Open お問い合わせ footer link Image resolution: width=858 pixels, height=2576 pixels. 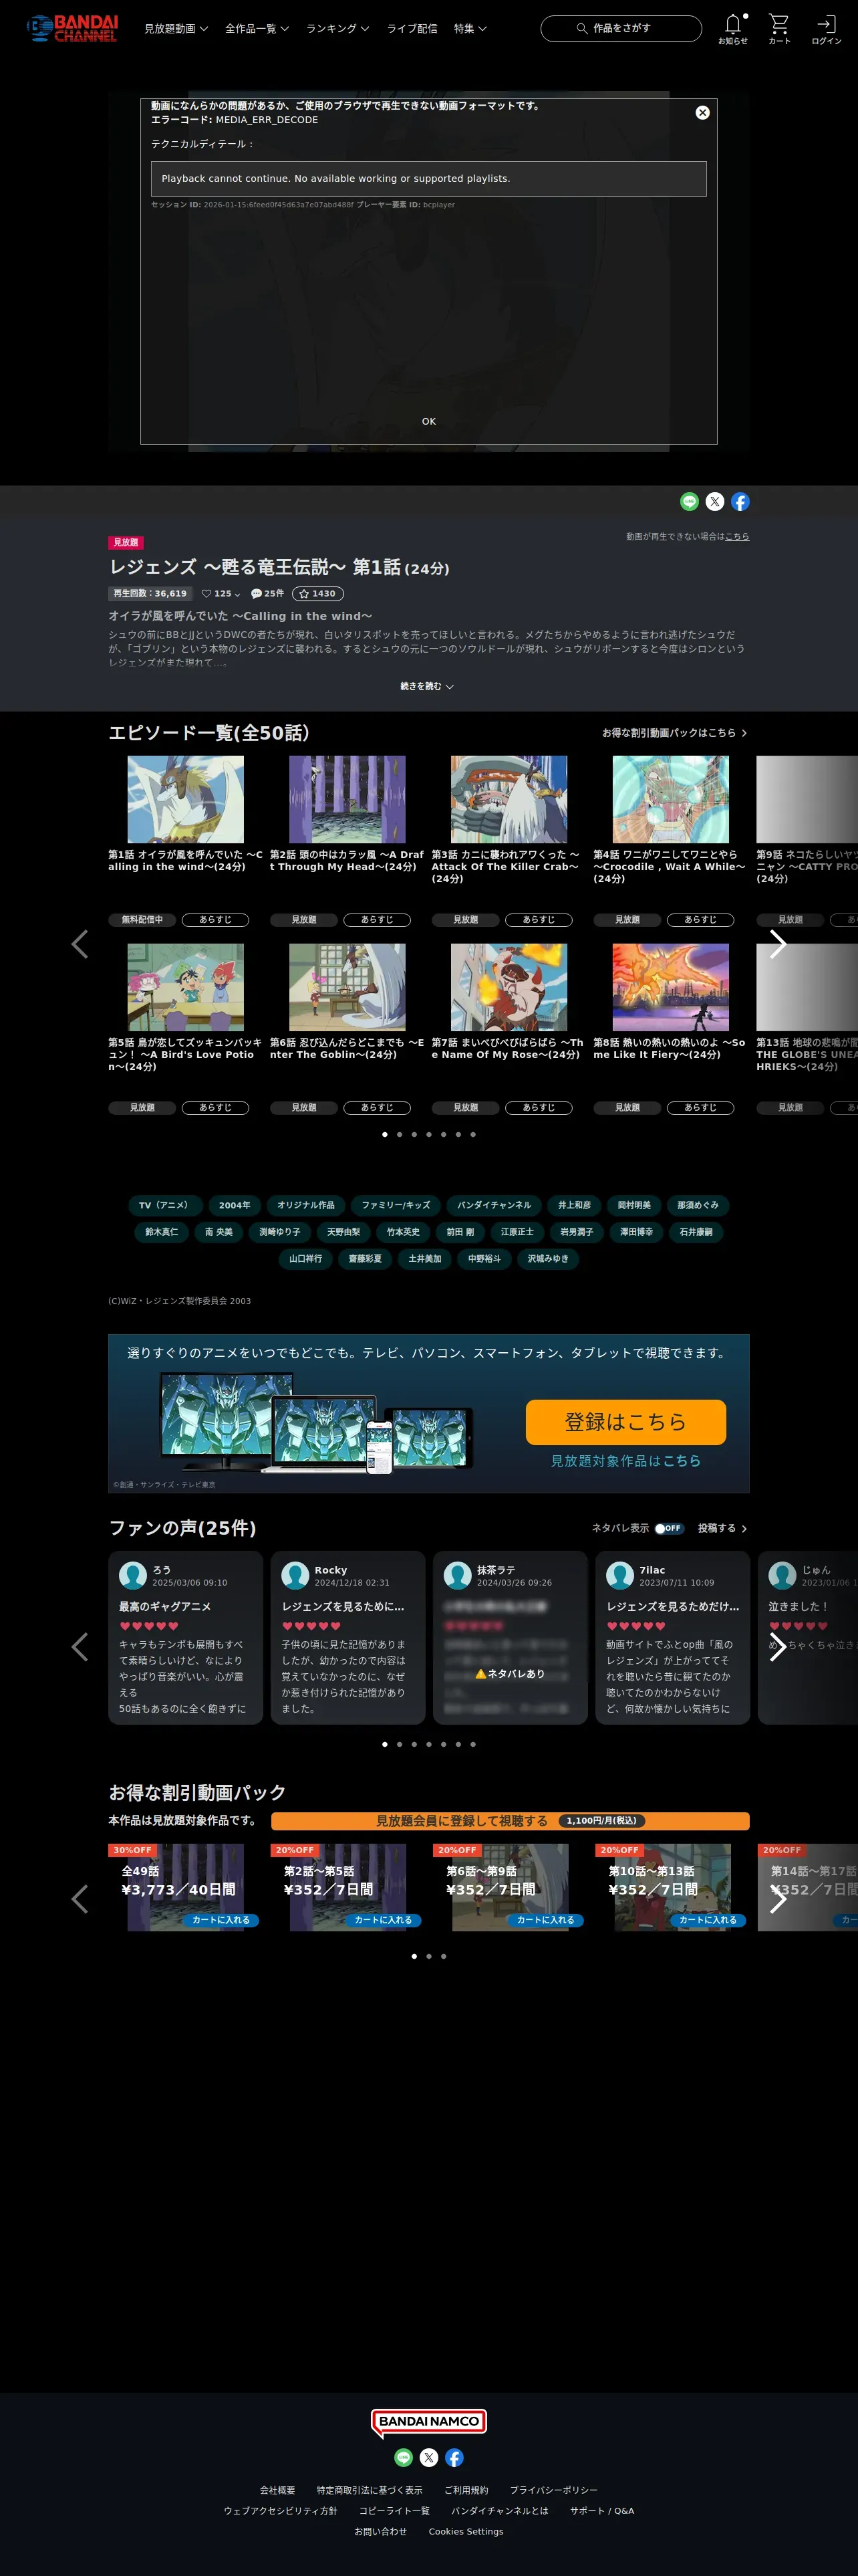381,2532
